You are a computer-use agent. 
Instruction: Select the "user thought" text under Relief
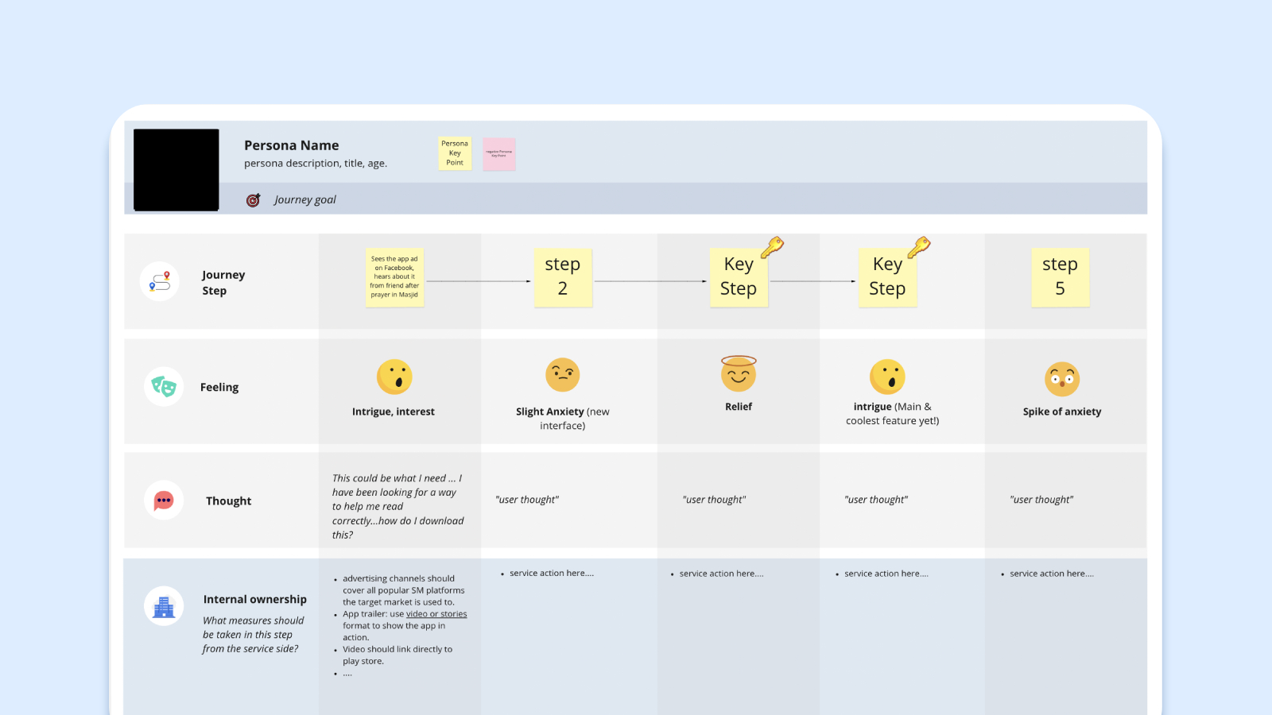click(714, 500)
